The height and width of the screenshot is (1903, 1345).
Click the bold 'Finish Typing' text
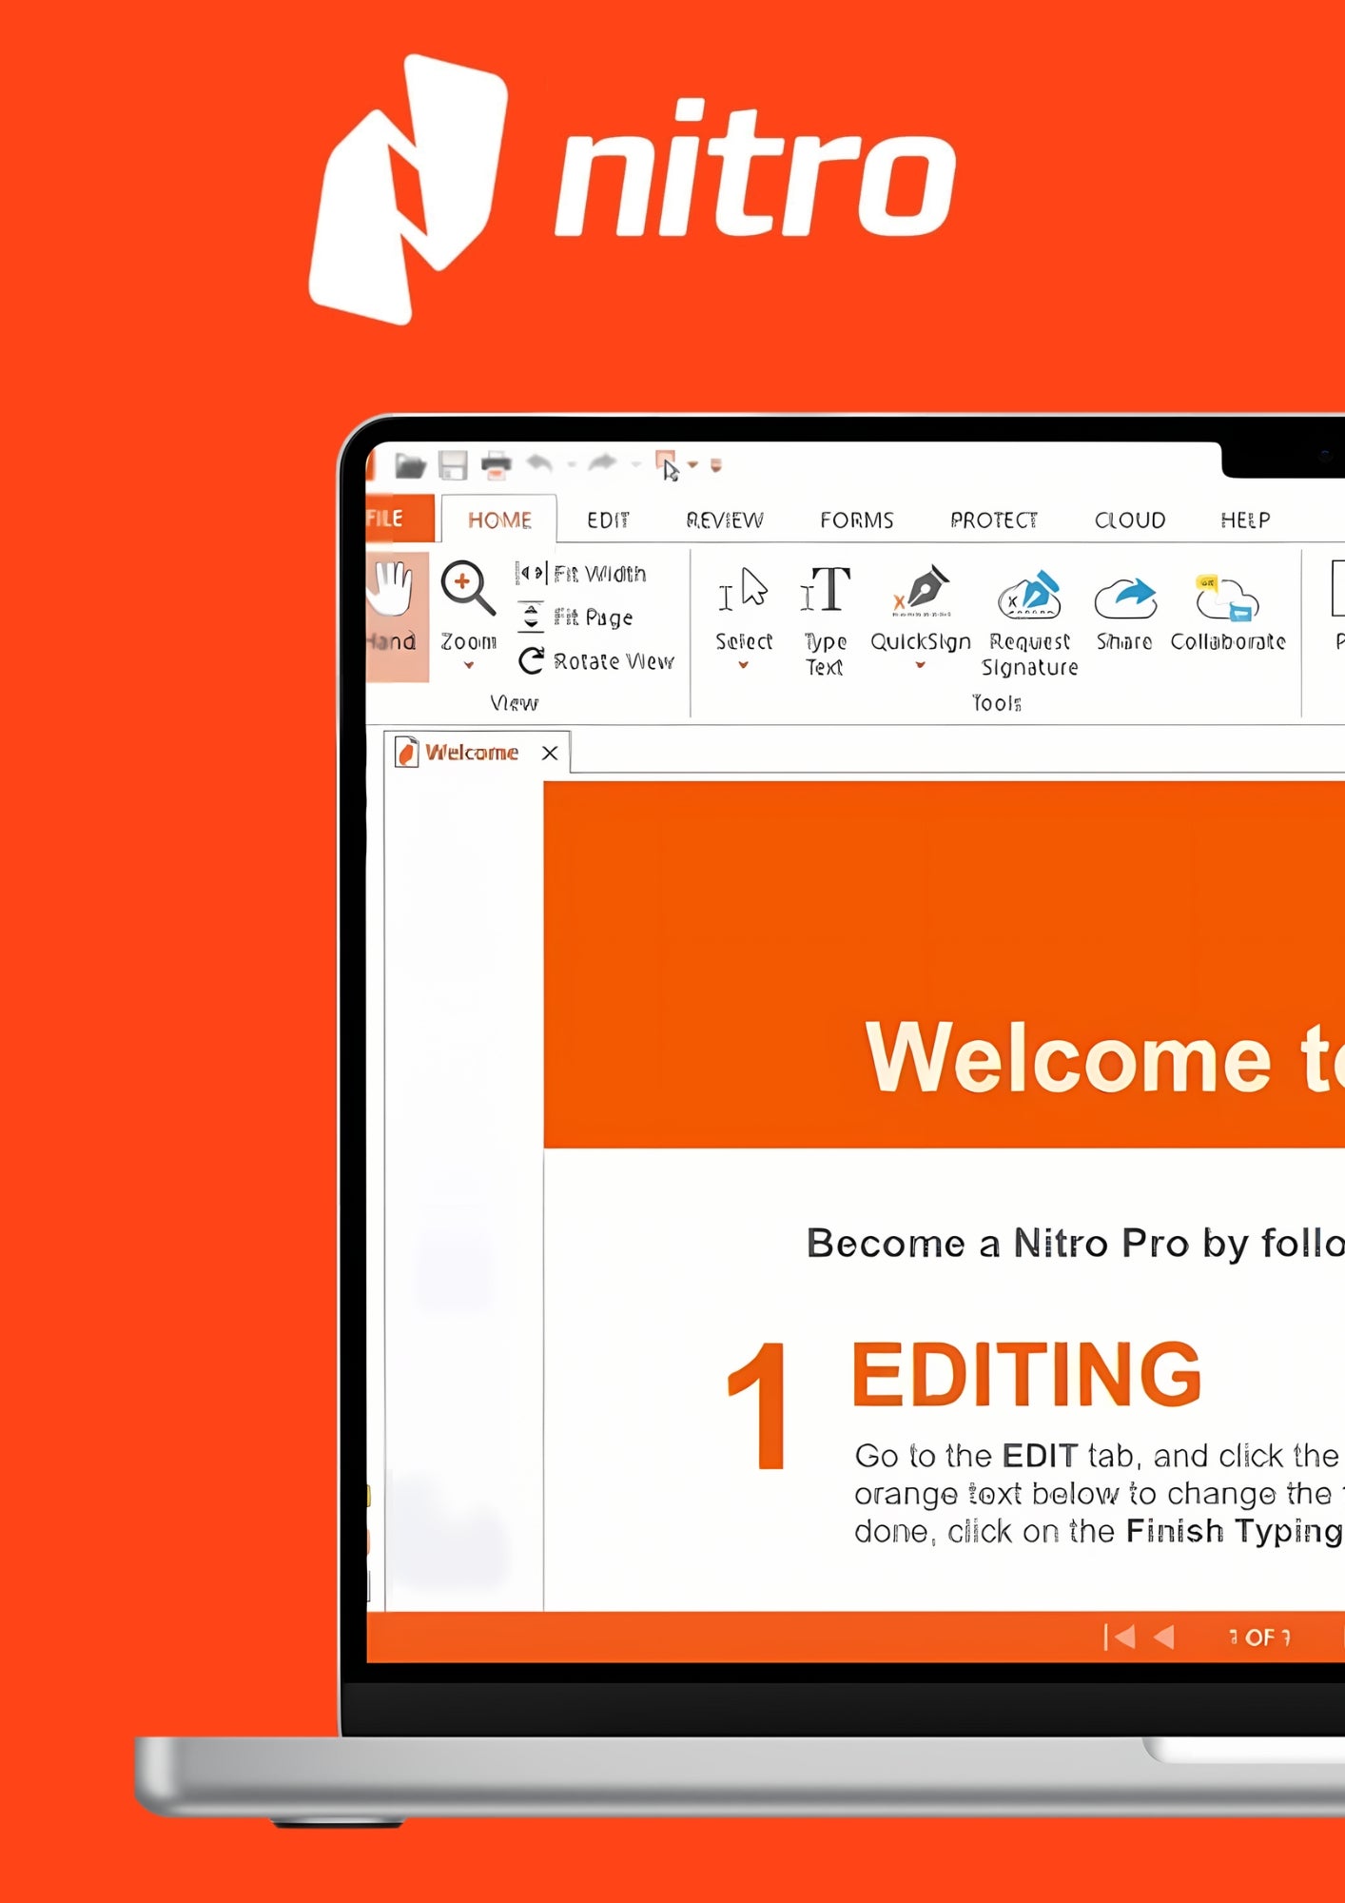[x=1234, y=1532]
